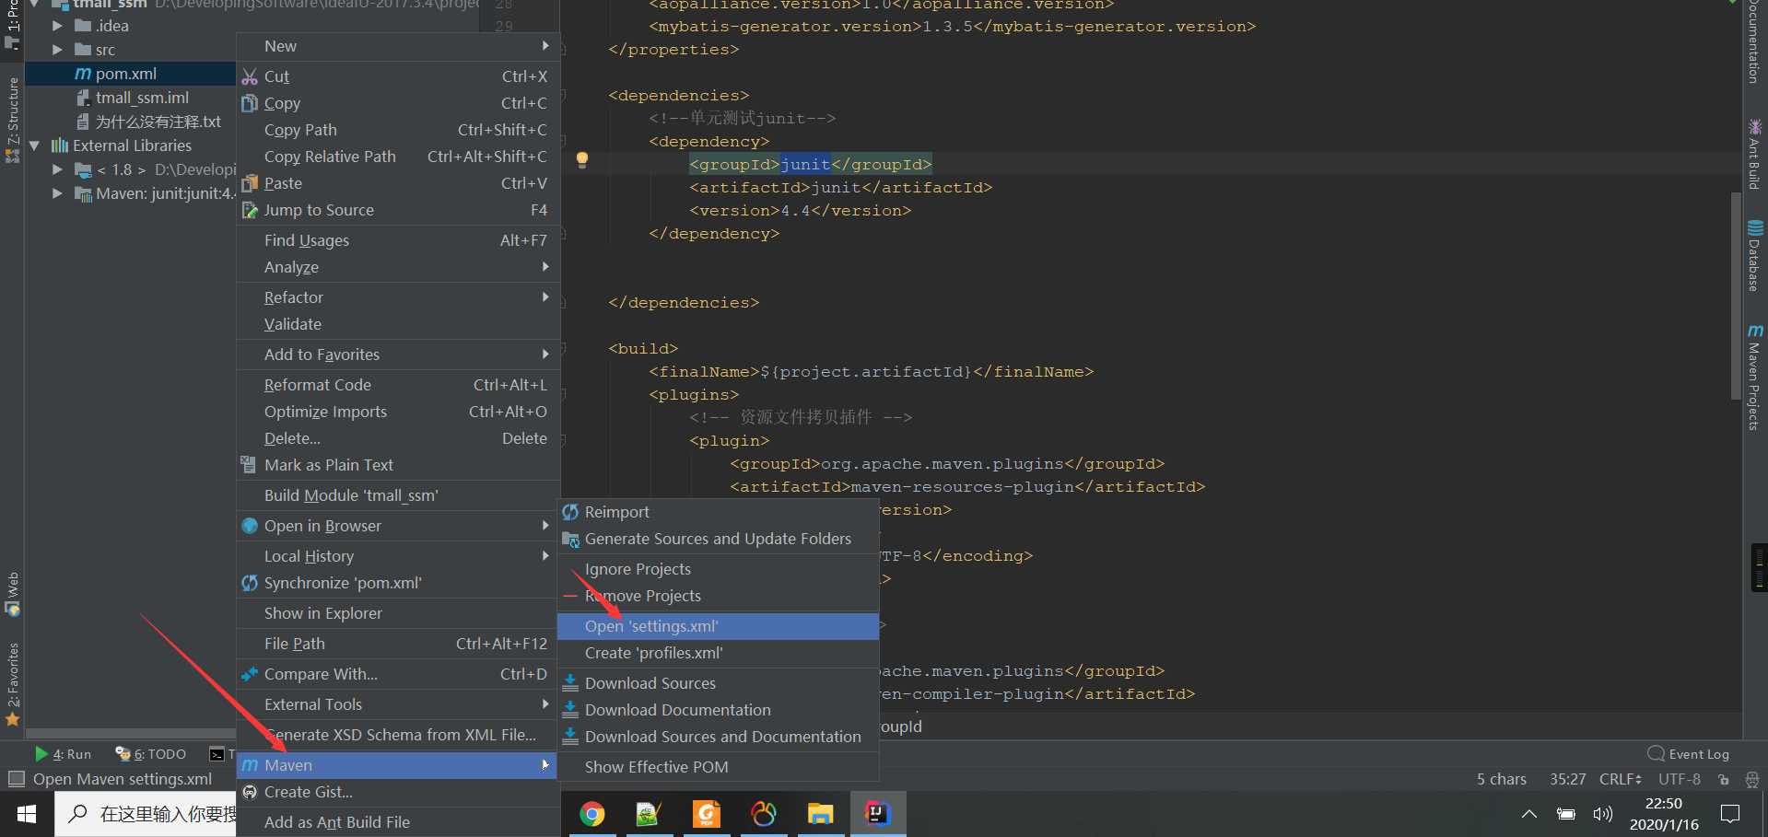The image size is (1768, 837).
Task: Open File Explorer from the taskbar
Action: (820, 814)
